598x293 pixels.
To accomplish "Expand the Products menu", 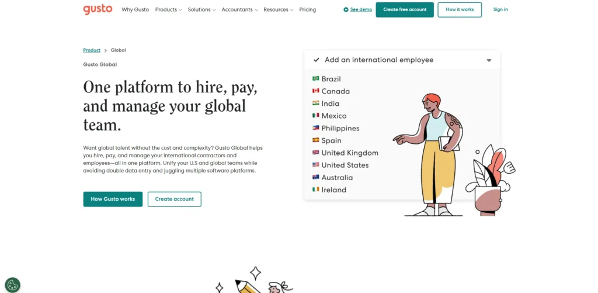I will point(168,9).
